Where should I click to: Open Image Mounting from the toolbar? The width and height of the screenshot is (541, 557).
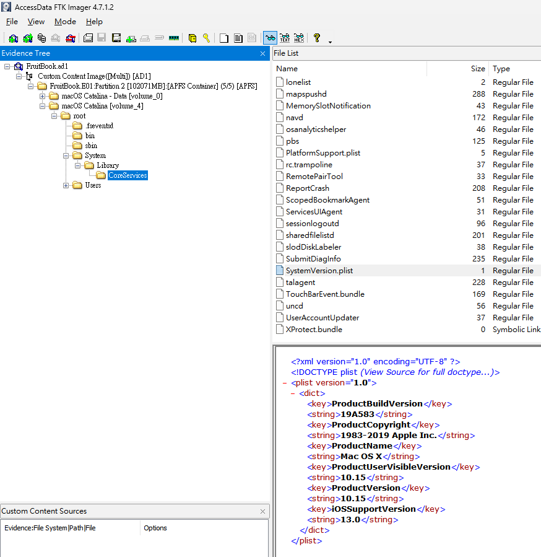tap(41, 38)
